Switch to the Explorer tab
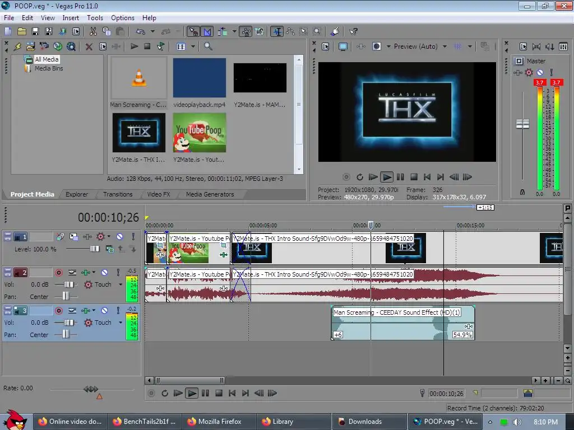This screenshot has height=430, width=574. tap(77, 194)
